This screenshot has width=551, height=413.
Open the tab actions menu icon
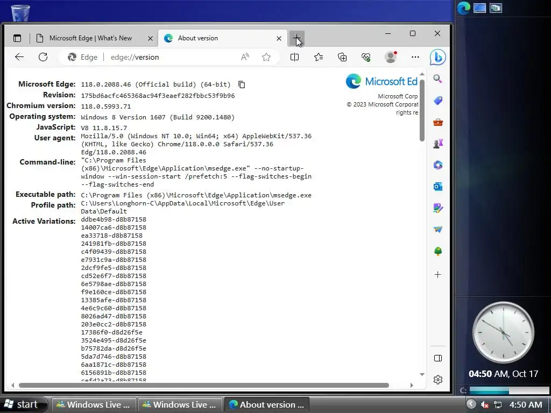[x=17, y=38]
